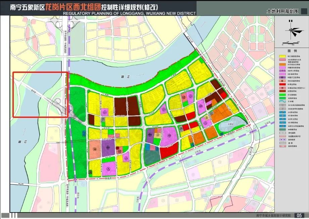Click the P parking icon beside red parcels
Screen dimensions: 309x219
(x=181, y=129)
